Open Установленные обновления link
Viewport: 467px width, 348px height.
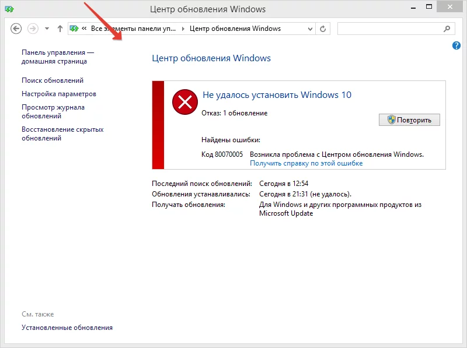67,328
